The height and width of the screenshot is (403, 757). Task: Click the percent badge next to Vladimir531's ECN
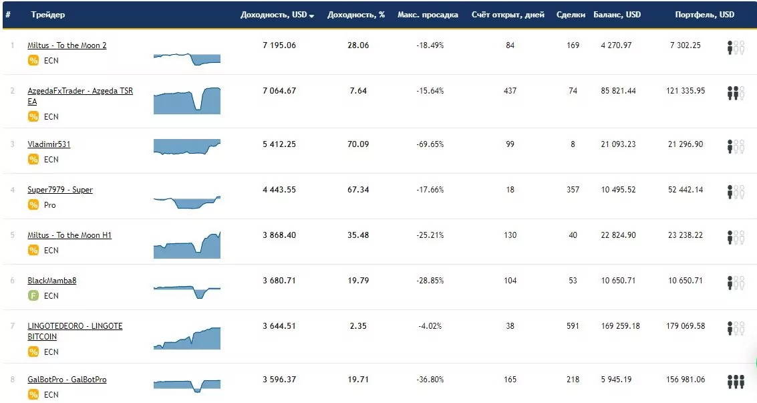click(33, 159)
